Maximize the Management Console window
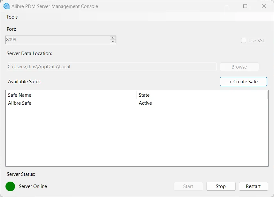Viewport: 274px width, 197px height. 245,6
